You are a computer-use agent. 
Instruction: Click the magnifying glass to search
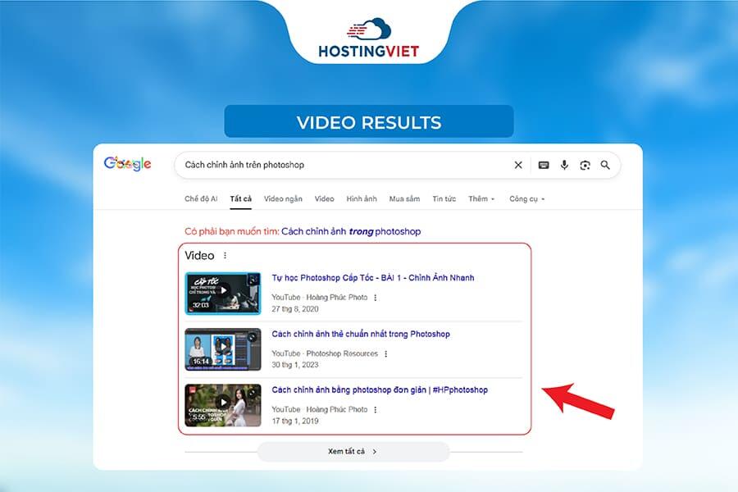[605, 165]
